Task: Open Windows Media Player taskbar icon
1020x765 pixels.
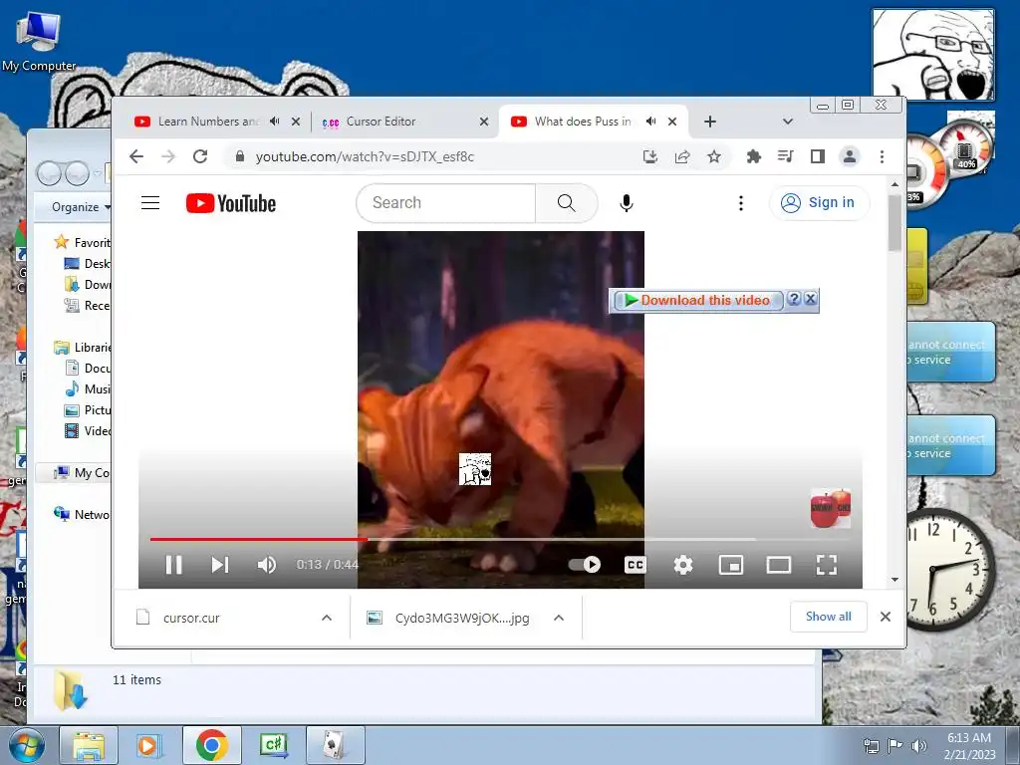Action: pyautogui.click(x=148, y=745)
